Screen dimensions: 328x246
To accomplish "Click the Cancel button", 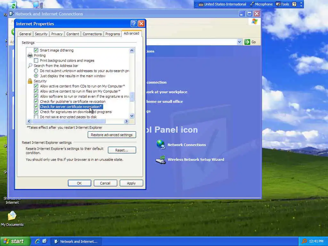I will (105, 183).
